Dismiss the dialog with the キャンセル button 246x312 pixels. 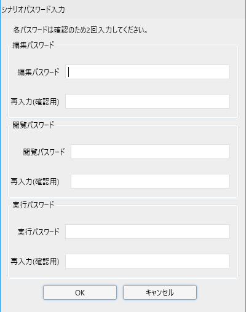160,292
